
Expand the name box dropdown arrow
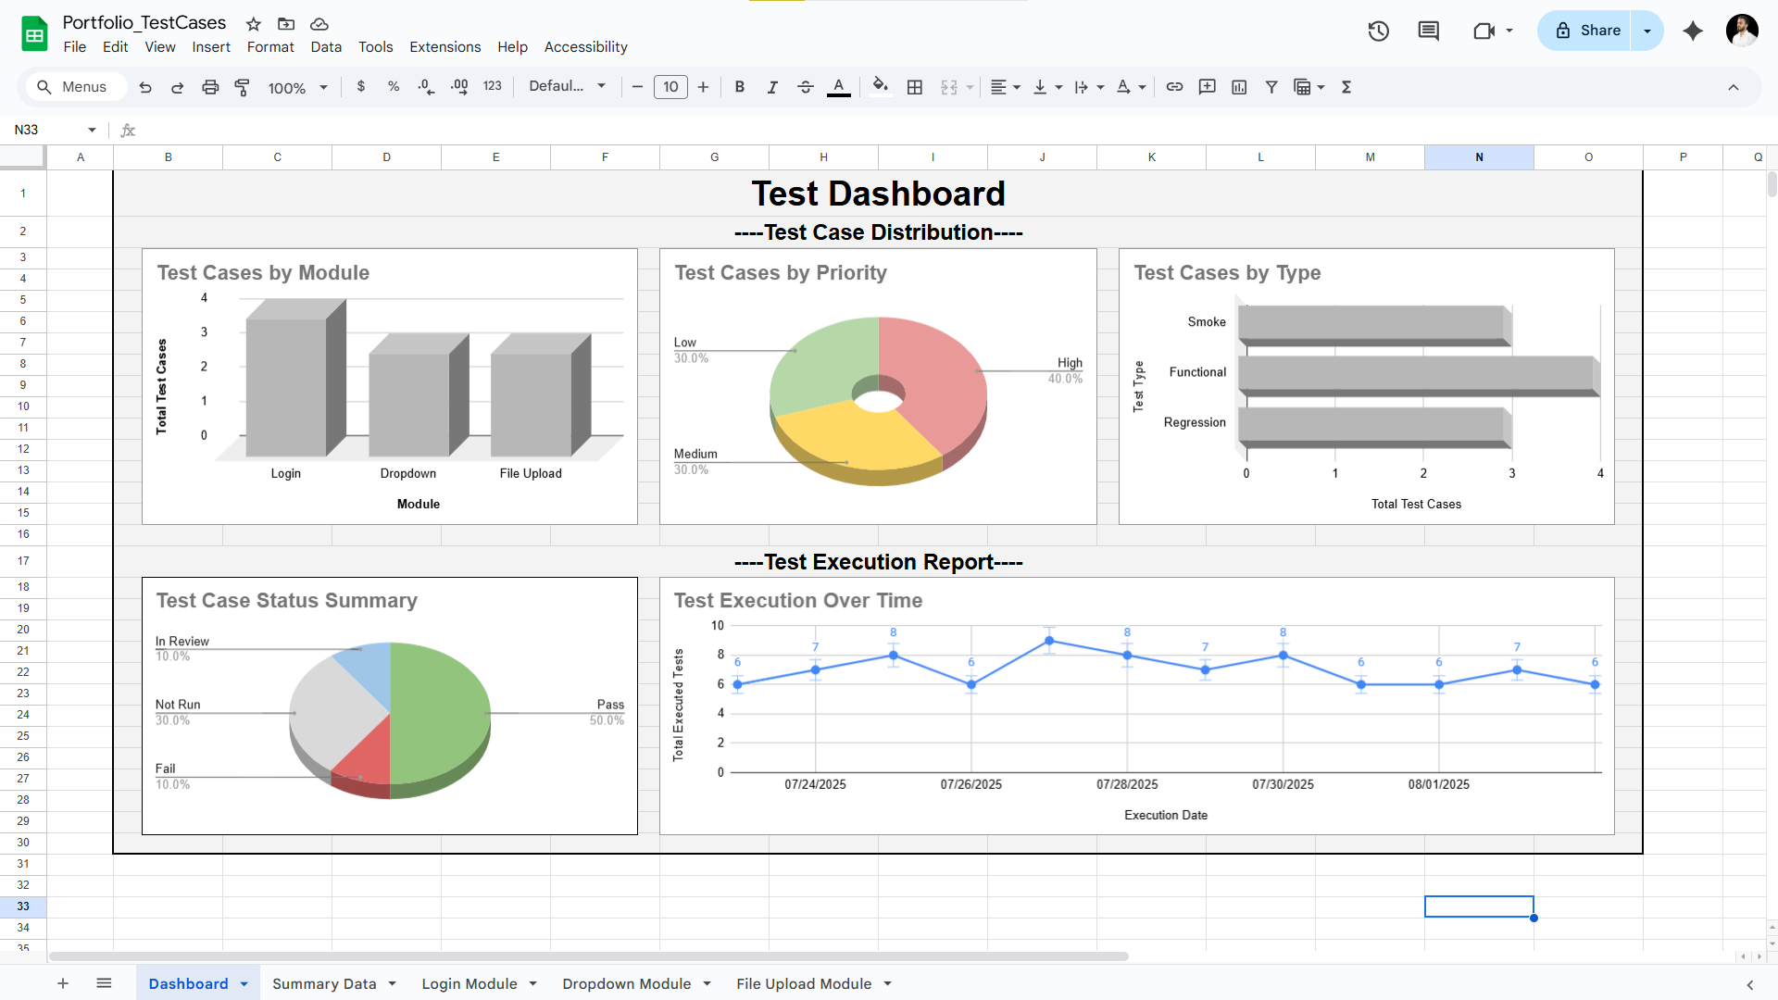tap(92, 130)
